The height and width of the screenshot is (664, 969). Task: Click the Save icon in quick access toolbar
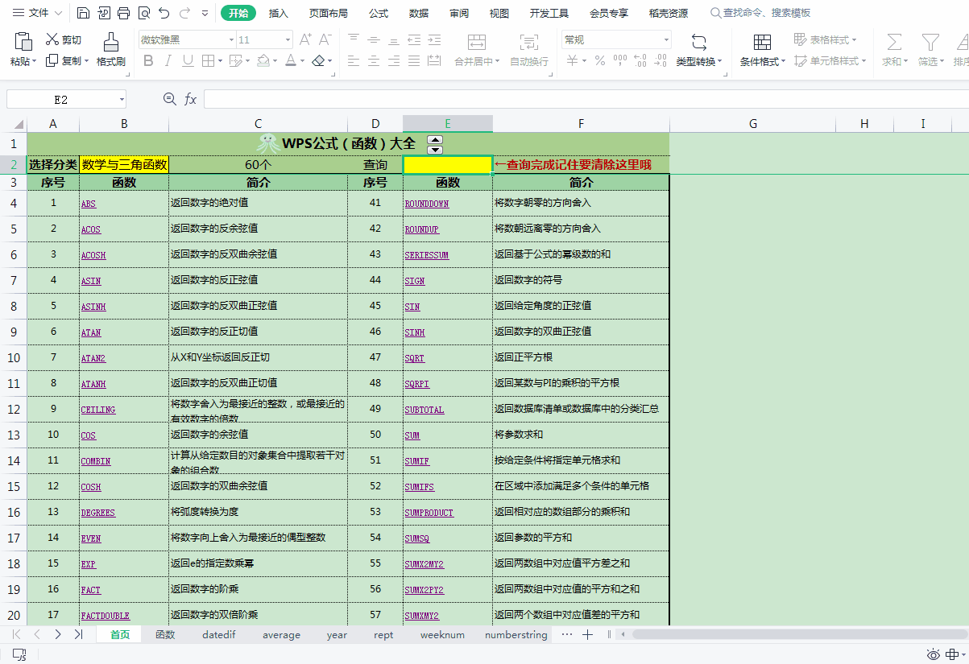pos(84,13)
